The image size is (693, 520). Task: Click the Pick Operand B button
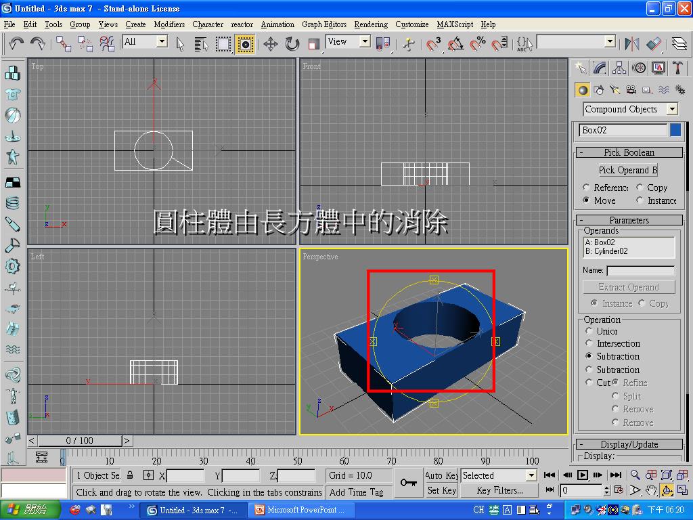[627, 170]
